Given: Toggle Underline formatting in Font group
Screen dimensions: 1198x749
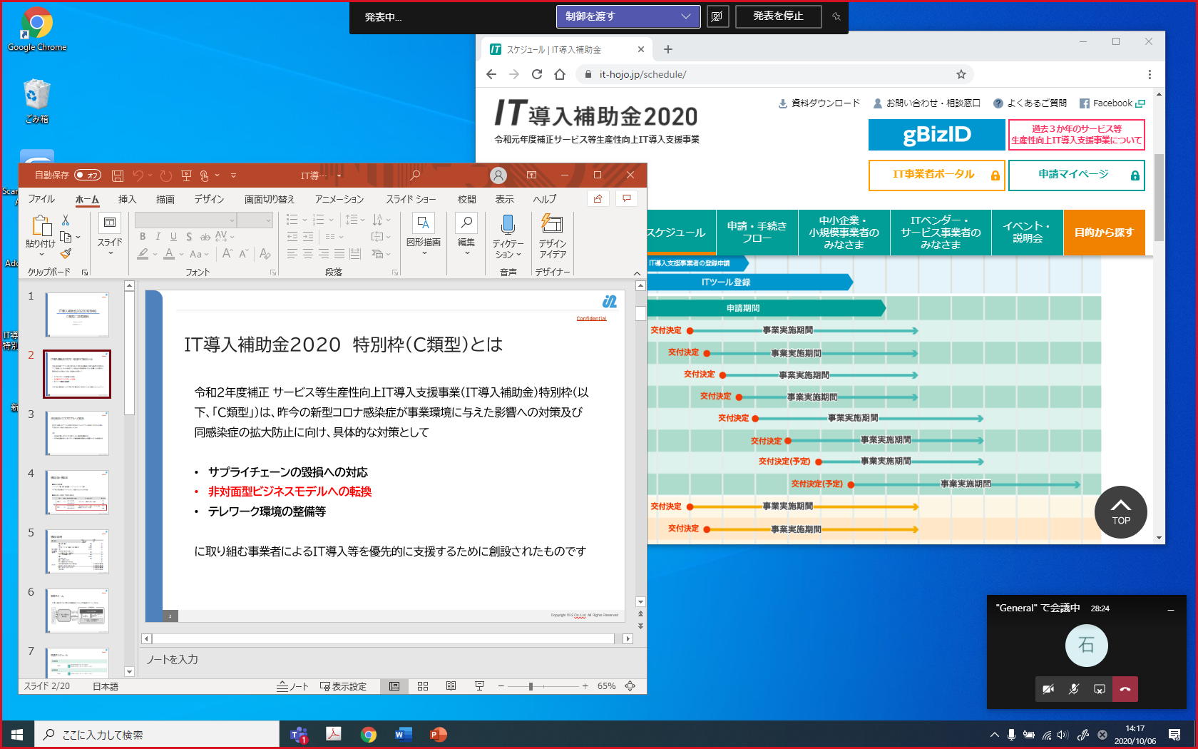Looking at the screenshot, I should click(x=173, y=236).
